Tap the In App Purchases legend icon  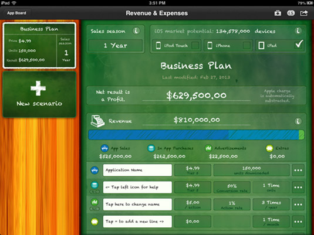[151, 148]
